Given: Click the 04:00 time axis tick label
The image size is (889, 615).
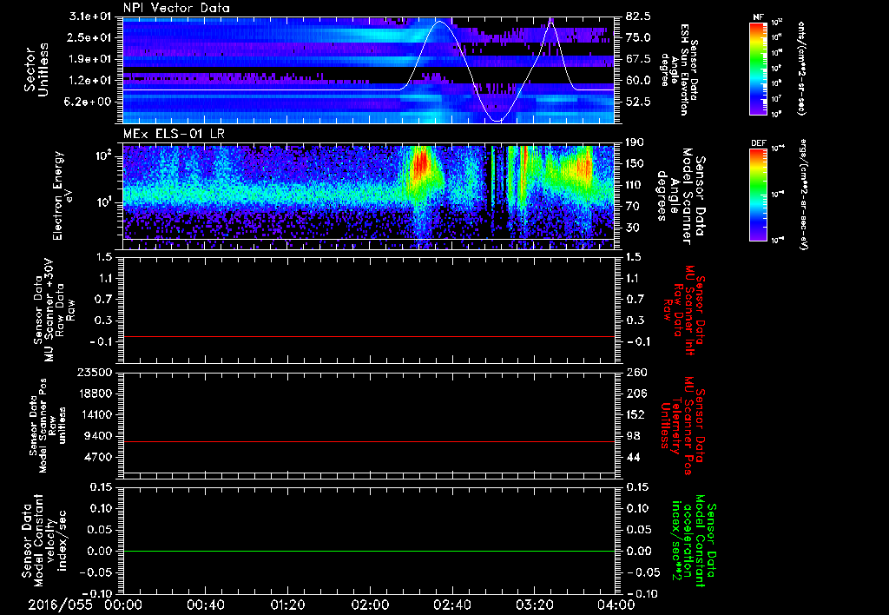Looking at the screenshot, I should click(x=616, y=605).
